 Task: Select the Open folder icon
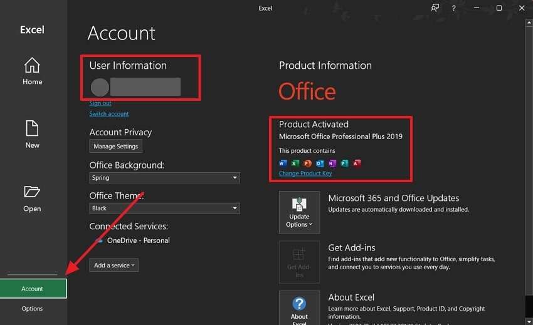tap(32, 192)
